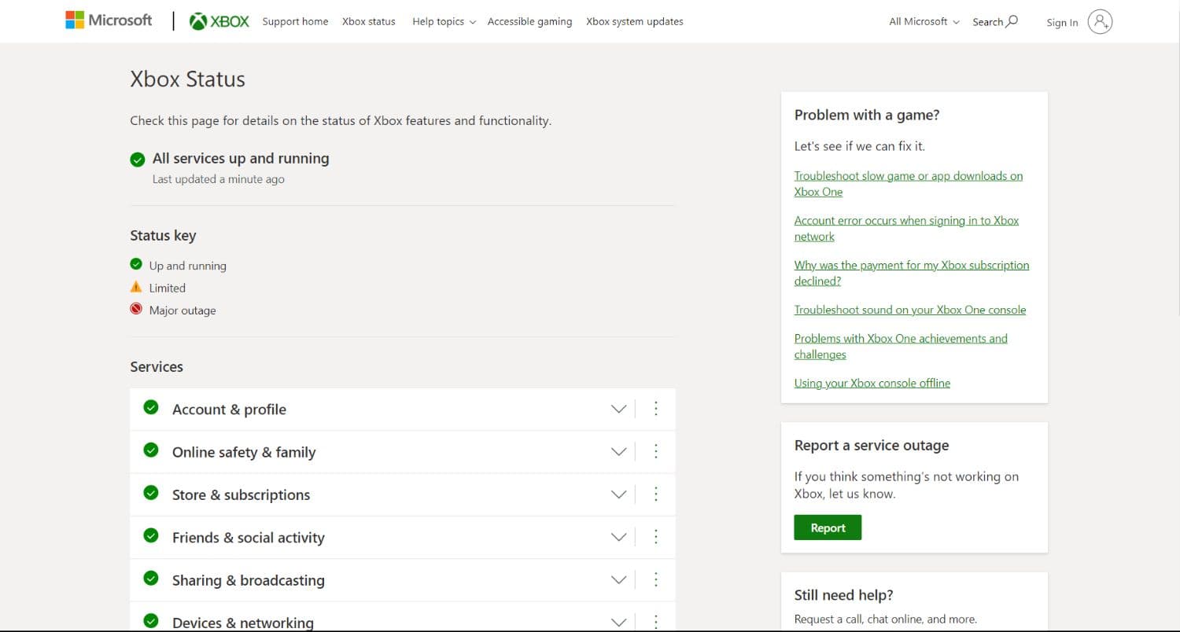Expand the Devices & networking section
This screenshot has height=632, width=1180.
point(619,622)
